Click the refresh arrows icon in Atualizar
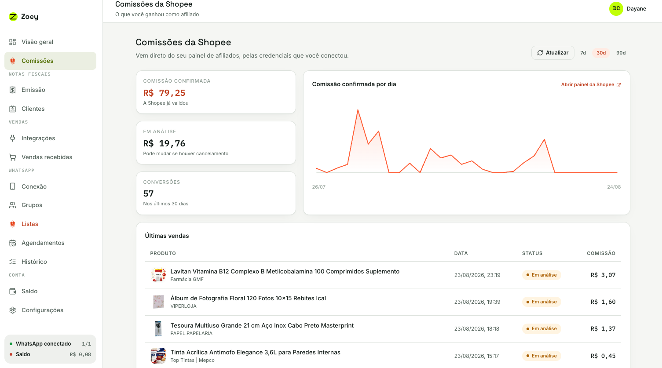 click(540, 53)
